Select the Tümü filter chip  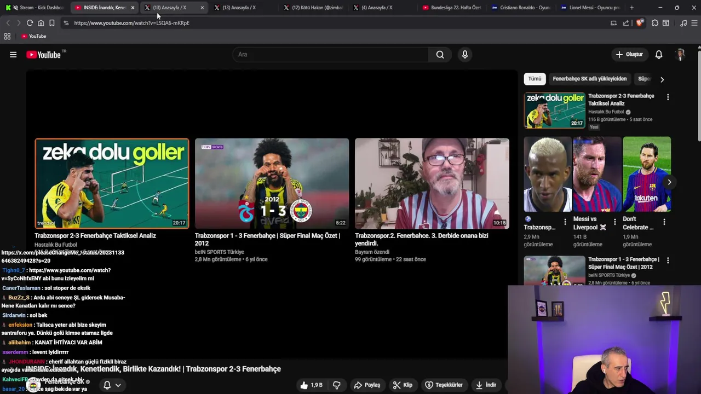tap(535, 79)
